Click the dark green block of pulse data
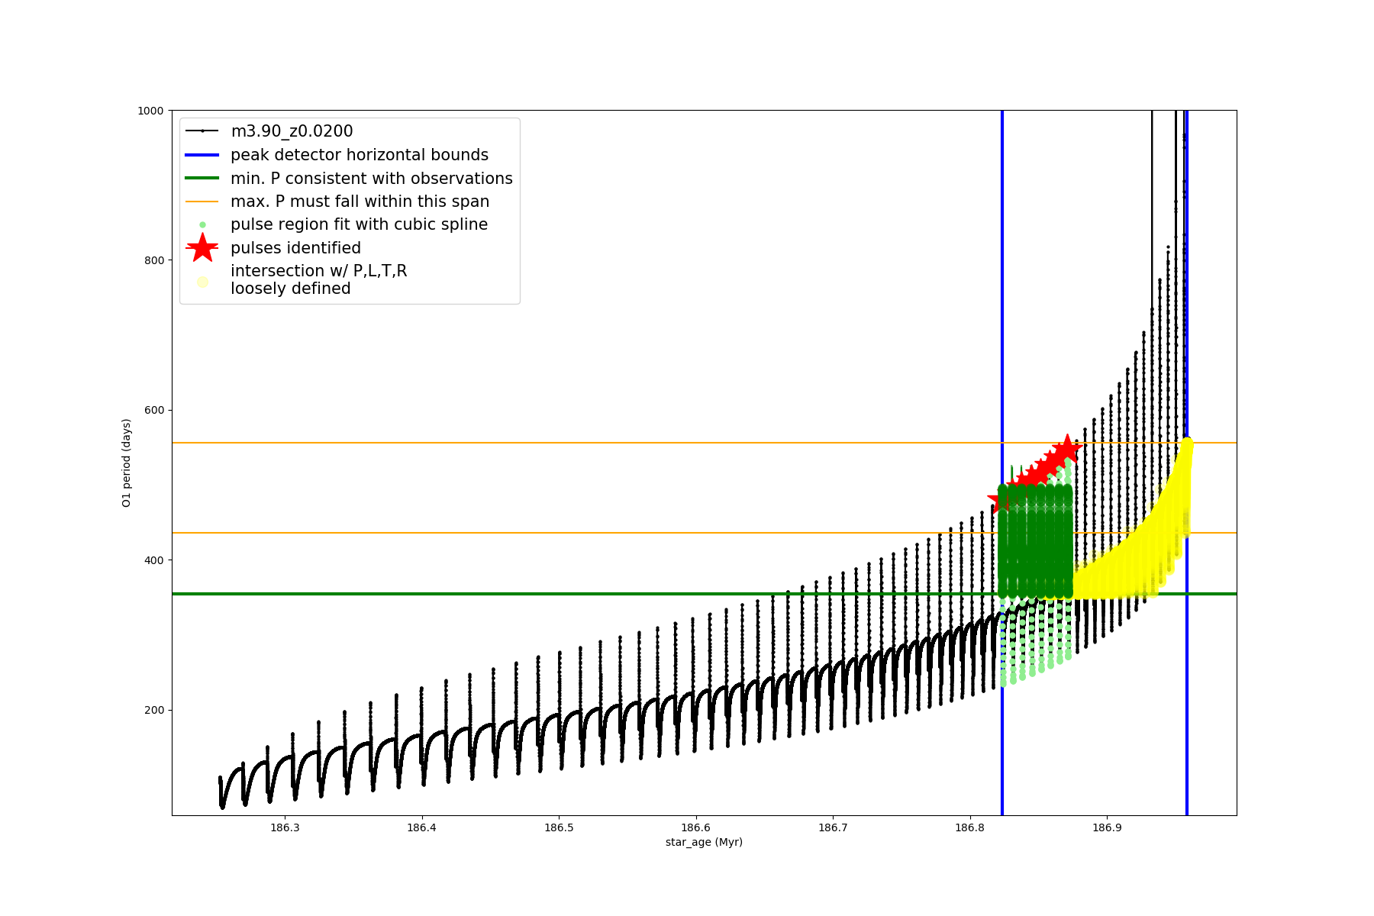 coord(1035,542)
